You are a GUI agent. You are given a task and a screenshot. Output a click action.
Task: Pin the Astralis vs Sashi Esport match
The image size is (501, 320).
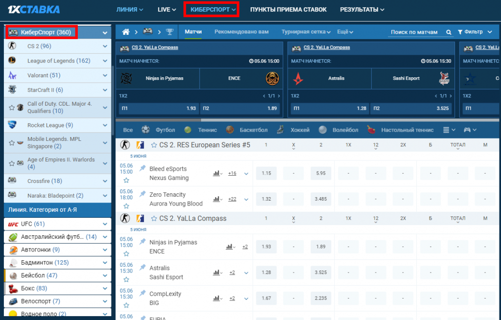[x=142, y=268]
